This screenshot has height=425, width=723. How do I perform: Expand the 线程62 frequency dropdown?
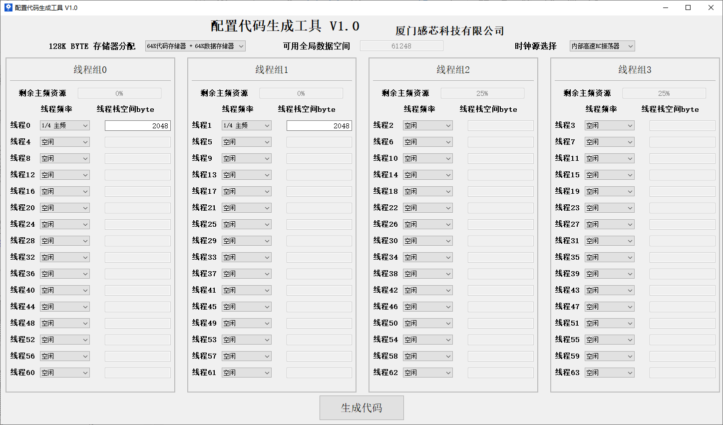pyautogui.click(x=428, y=373)
